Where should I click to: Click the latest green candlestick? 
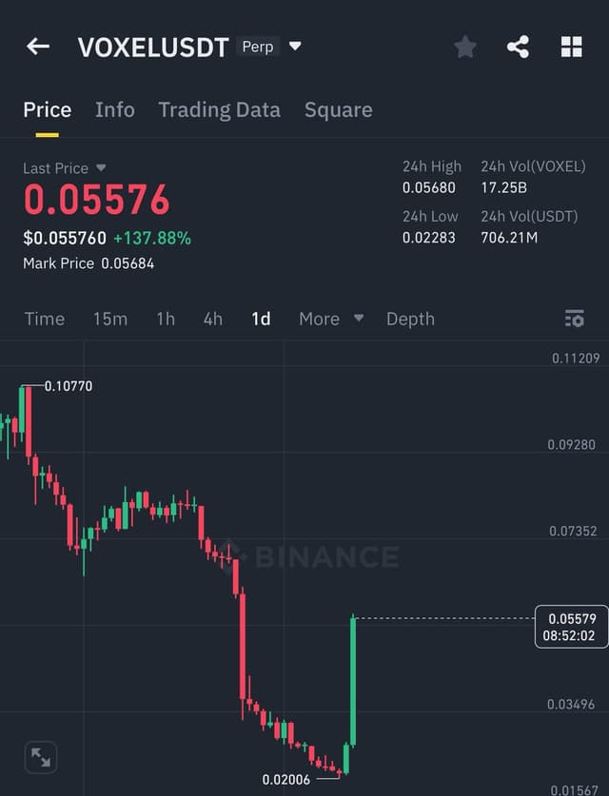tap(353, 681)
